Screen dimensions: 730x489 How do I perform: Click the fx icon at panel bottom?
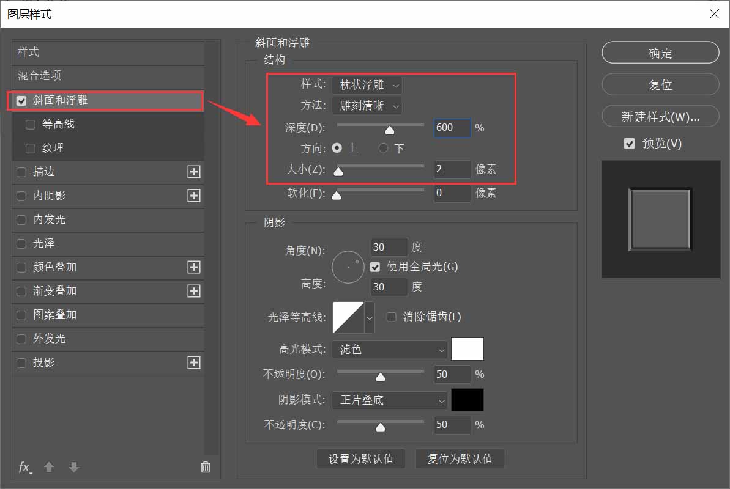(x=24, y=467)
